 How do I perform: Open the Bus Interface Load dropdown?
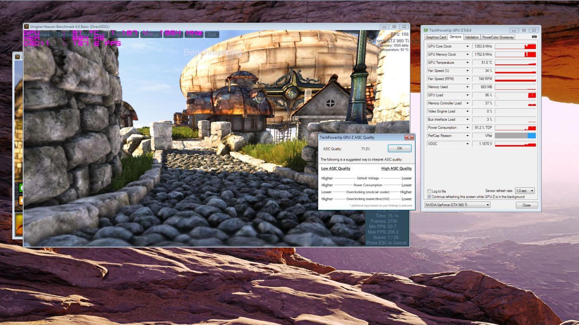point(468,119)
